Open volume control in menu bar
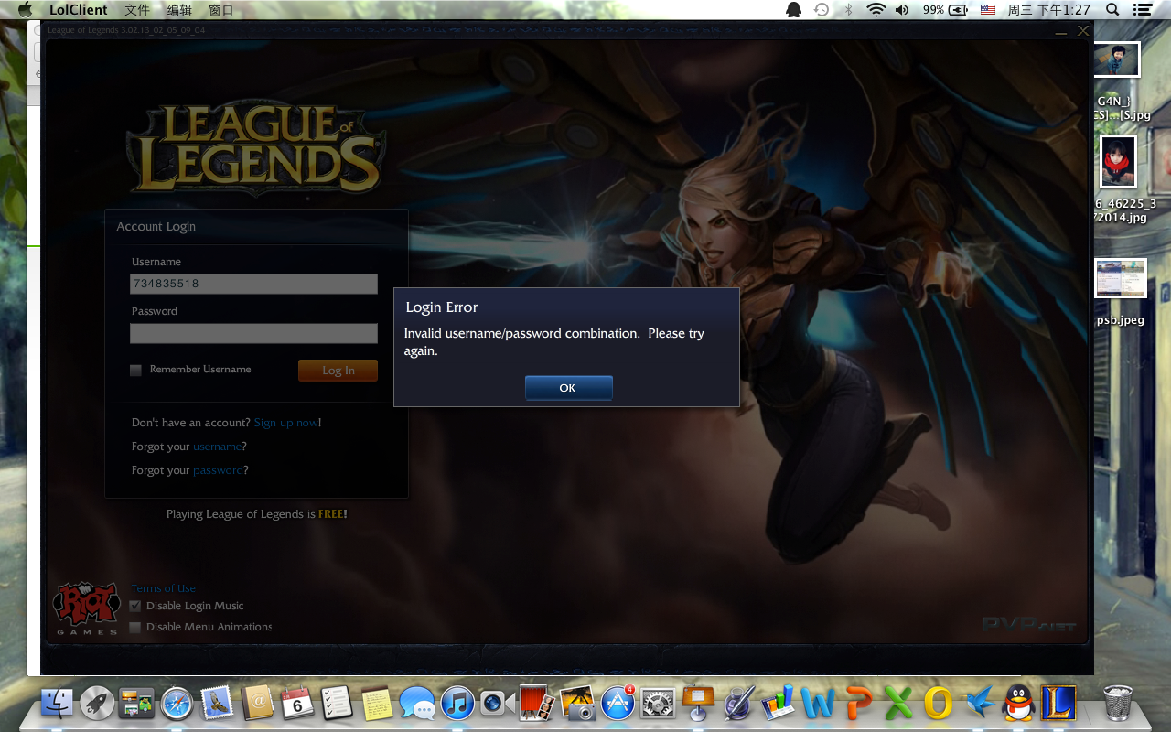1171x732 pixels. pyautogui.click(x=902, y=9)
